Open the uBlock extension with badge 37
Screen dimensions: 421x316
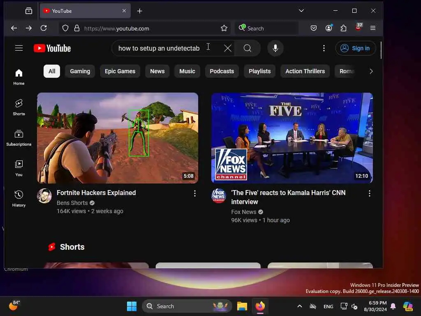(359, 28)
